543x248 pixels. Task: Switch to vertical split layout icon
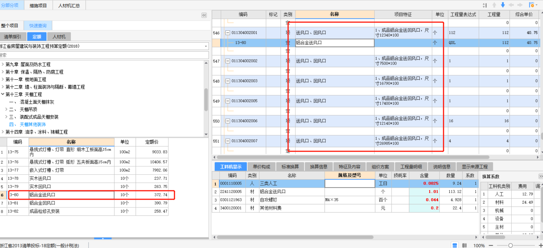pyautogui.click(x=465, y=245)
